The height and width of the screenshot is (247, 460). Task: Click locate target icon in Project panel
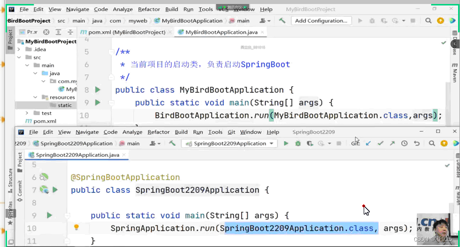click(x=46, y=32)
